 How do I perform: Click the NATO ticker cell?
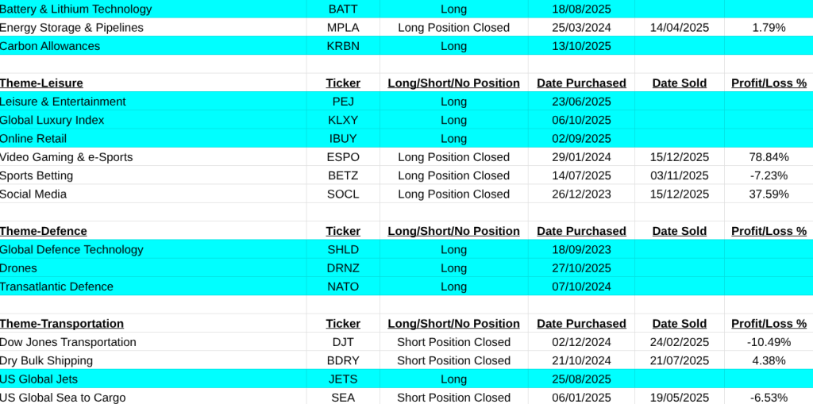click(x=343, y=287)
